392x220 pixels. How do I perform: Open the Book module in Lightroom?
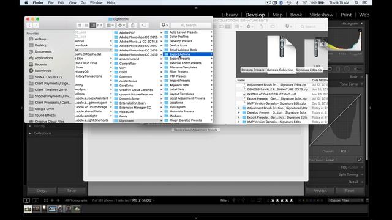296,15
